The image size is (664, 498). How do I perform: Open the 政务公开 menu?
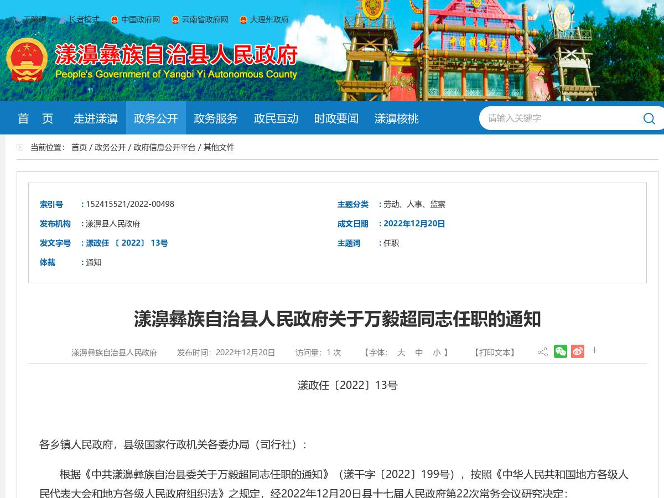(x=156, y=118)
